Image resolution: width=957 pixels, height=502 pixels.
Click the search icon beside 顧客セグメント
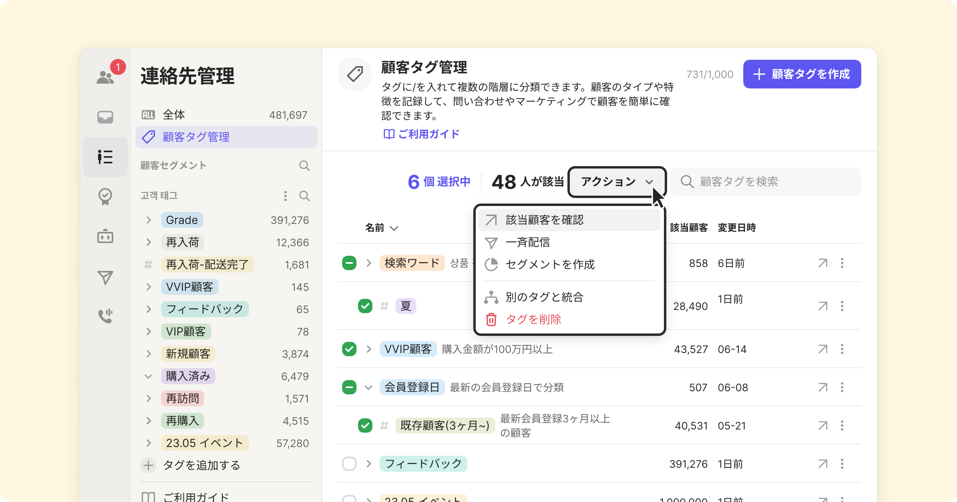(x=304, y=166)
